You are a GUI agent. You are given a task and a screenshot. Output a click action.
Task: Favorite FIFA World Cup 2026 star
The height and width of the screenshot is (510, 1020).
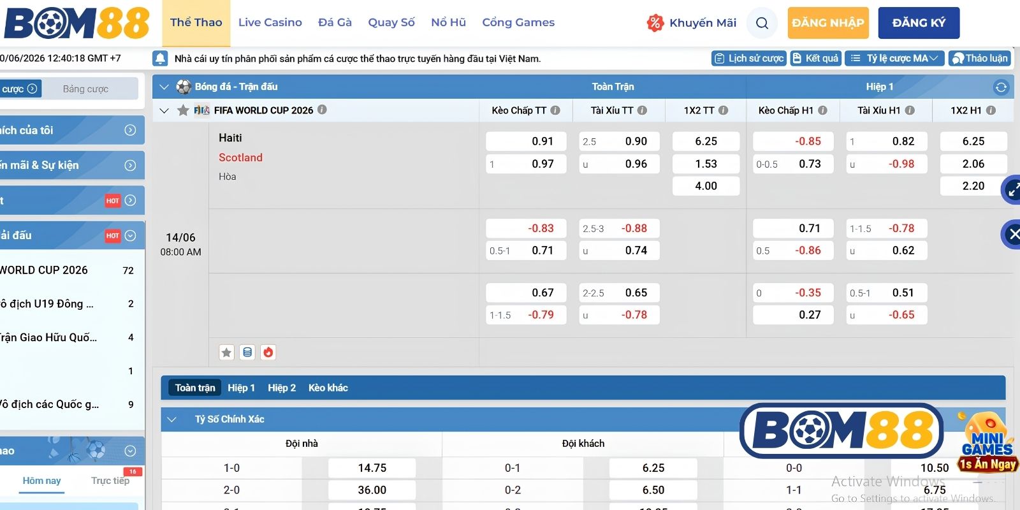pos(183,110)
